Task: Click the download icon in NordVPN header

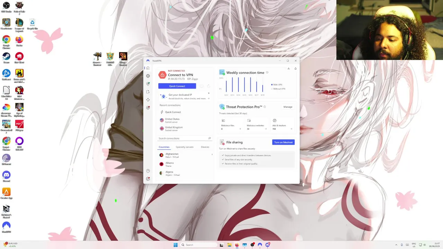Action: pyautogui.click(x=289, y=68)
